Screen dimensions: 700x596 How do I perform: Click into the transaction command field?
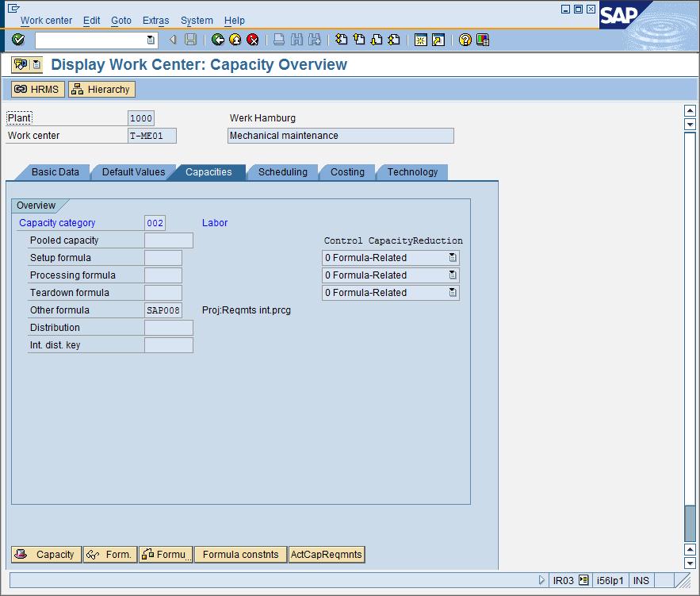pos(91,40)
